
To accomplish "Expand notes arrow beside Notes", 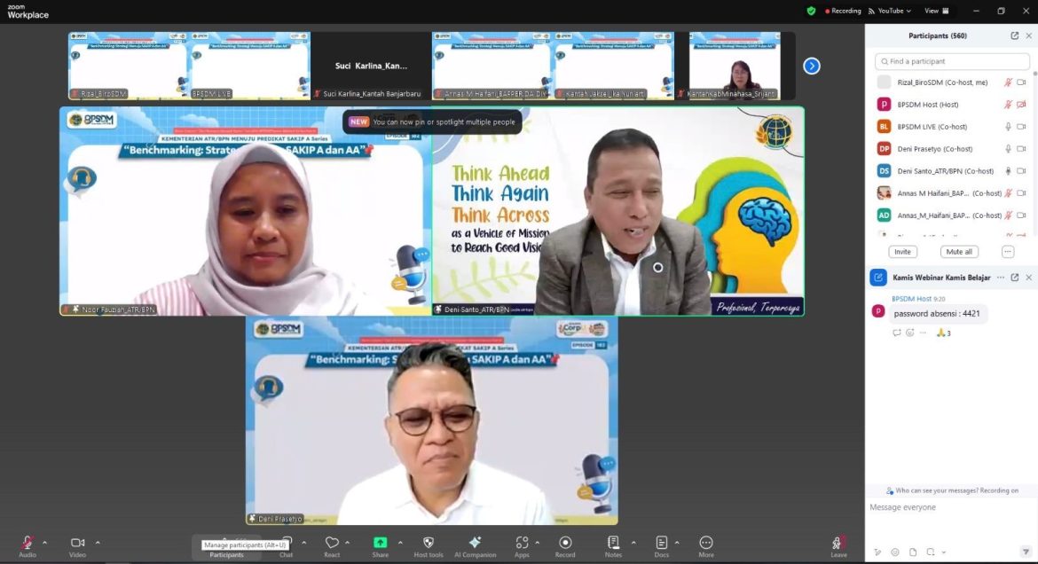I will tap(633, 543).
